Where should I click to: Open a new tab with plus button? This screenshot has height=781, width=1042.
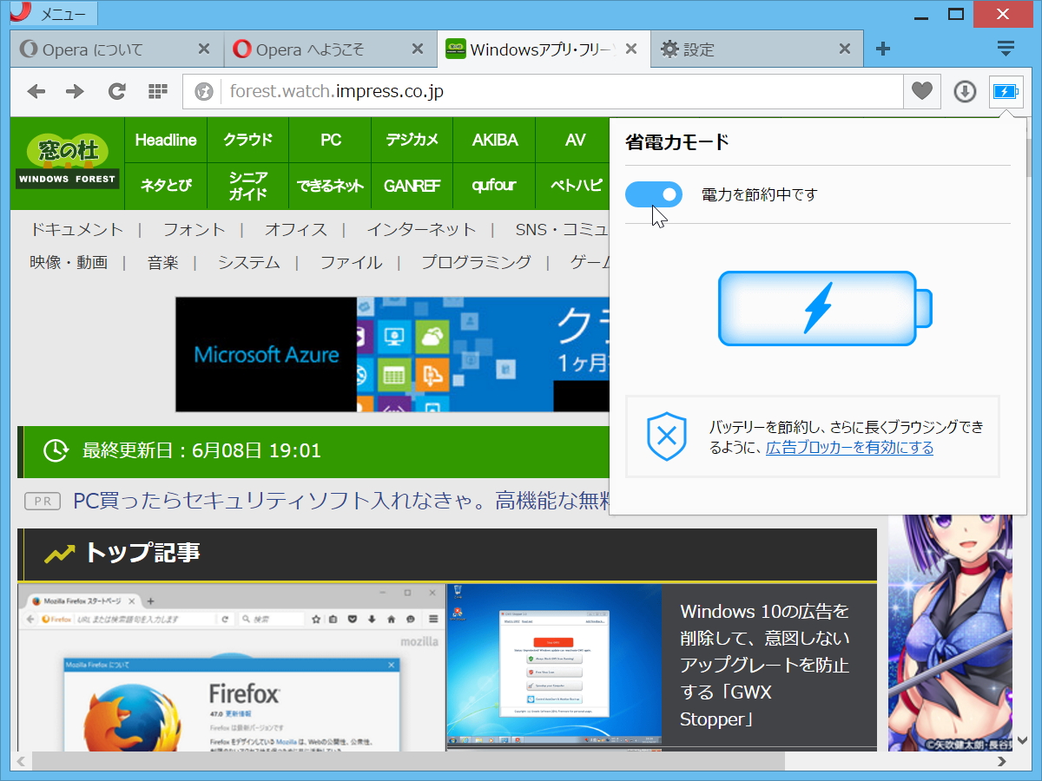pyautogui.click(x=883, y=49)
